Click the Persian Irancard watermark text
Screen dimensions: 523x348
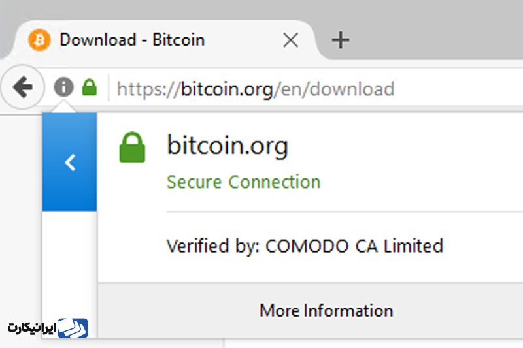(x=31, y=328)
